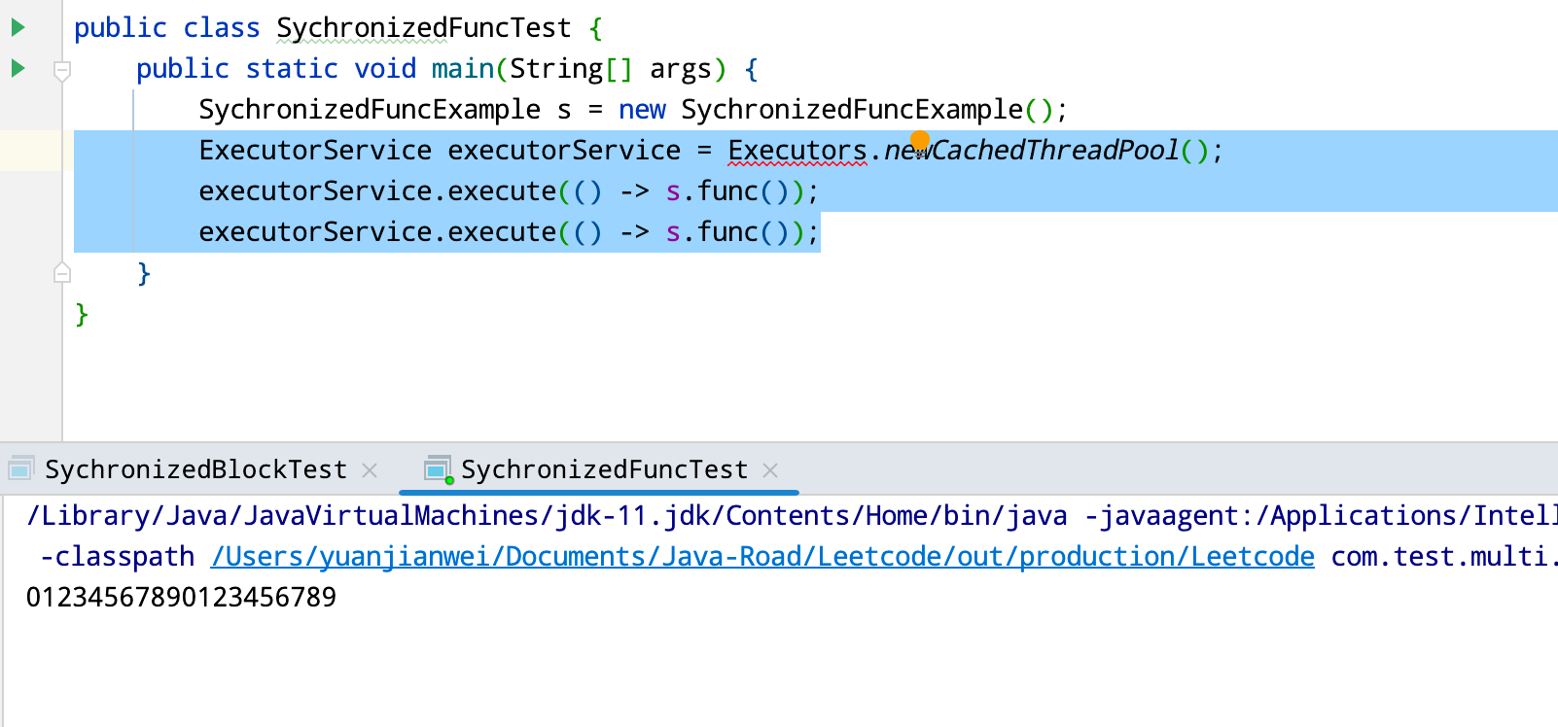1558x727 pixels.
Task: Click the closing brace of the class
Action: (82, 314)
